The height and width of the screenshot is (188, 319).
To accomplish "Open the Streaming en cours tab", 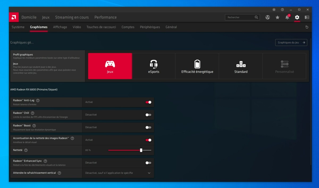I will [x=72, y=17].
